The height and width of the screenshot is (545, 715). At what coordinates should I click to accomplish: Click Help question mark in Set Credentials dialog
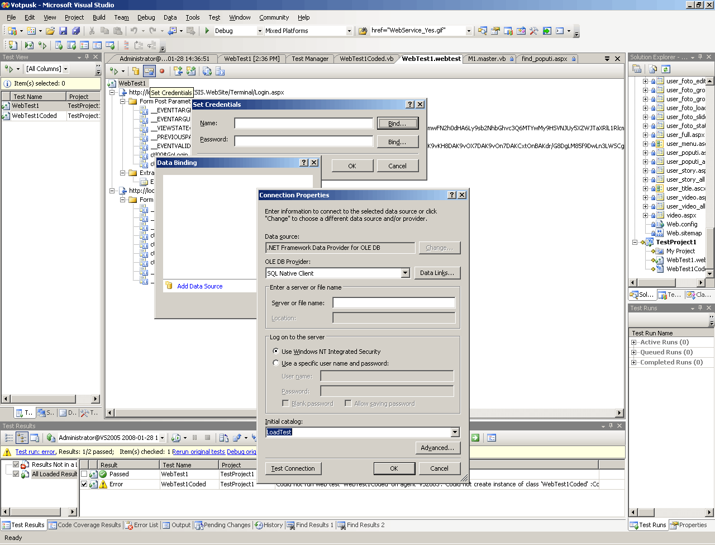pos(410,105)
